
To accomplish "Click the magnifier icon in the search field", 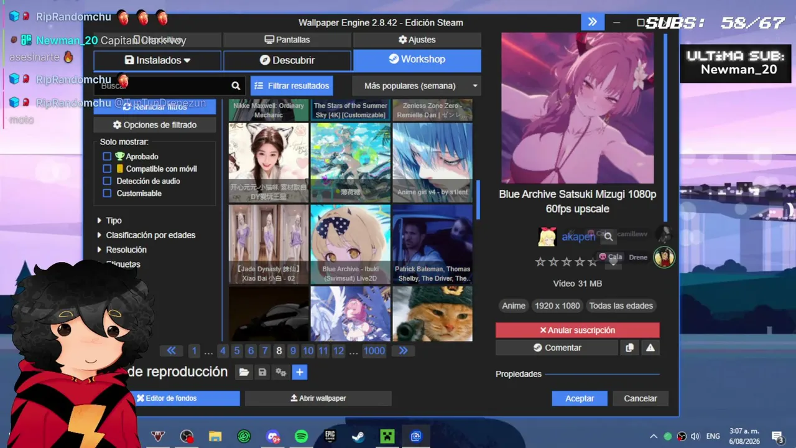I will (236, 86).
